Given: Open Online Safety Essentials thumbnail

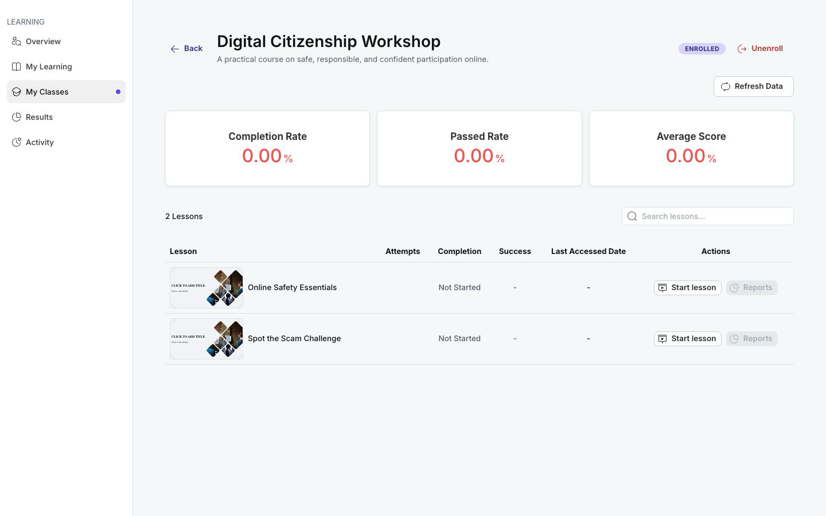Looking at the screenshot, I should [x=206, y=288].
